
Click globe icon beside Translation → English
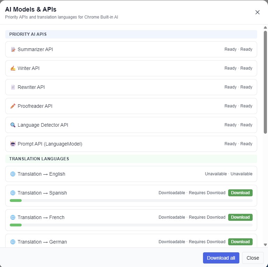coord(13,174)
